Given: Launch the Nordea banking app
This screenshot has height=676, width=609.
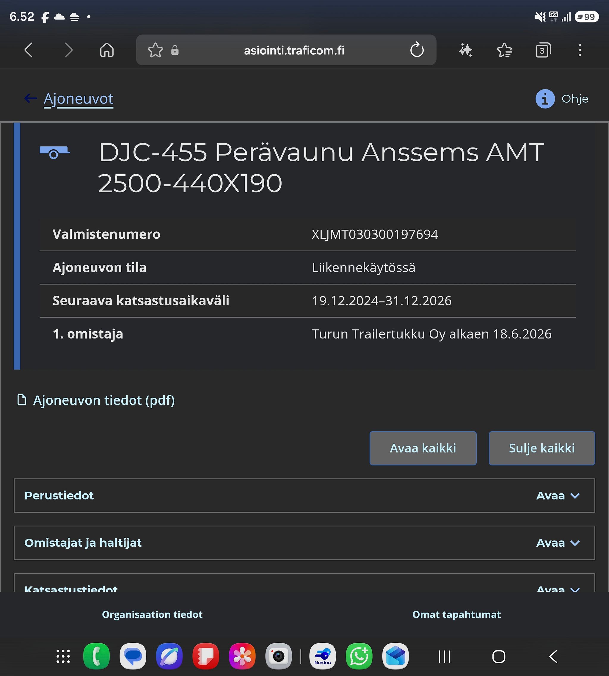Looking at the screenshot, I should [x=323, y=656].
